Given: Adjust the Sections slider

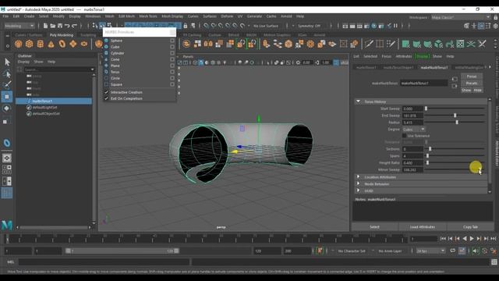Looking at the screenshot, I should [430, 149].
